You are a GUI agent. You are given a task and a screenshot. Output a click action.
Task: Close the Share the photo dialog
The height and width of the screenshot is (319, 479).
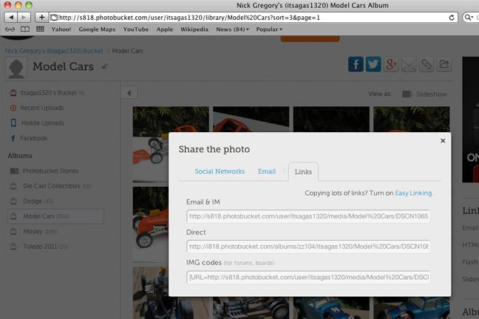443,140
